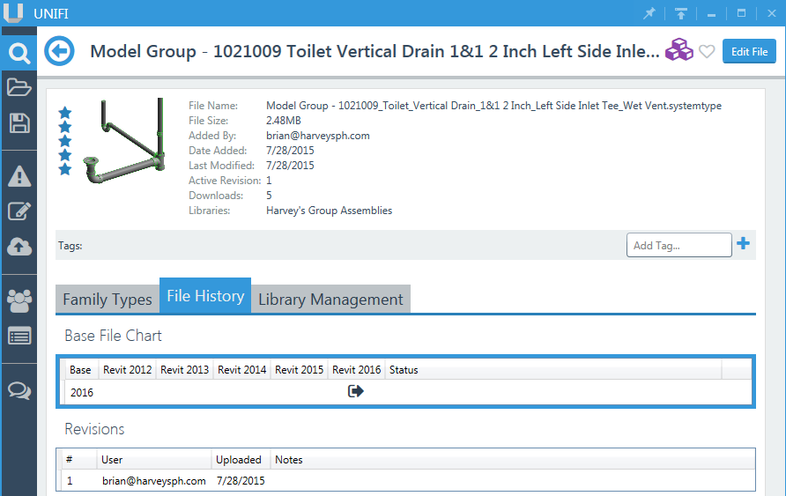Click the UNIFI logo in title bar
This screenshot has height=496, width=786.
[x=13, y=12]
